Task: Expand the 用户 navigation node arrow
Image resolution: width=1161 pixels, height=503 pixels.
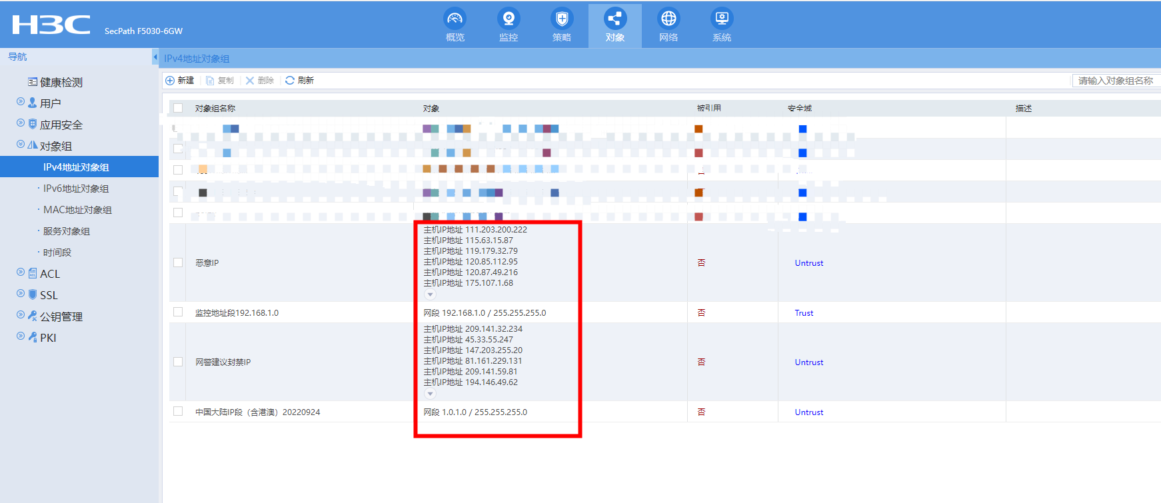Action: [21, 102]
